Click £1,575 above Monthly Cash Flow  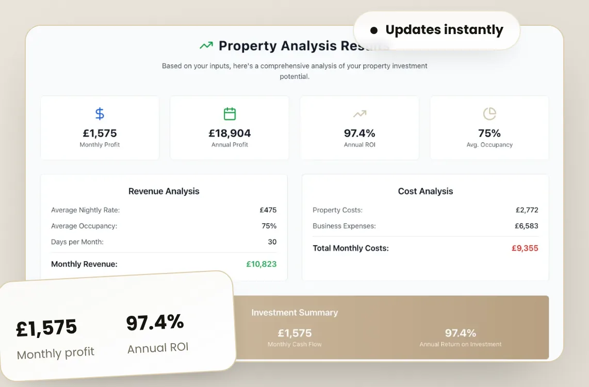point(294,333)
